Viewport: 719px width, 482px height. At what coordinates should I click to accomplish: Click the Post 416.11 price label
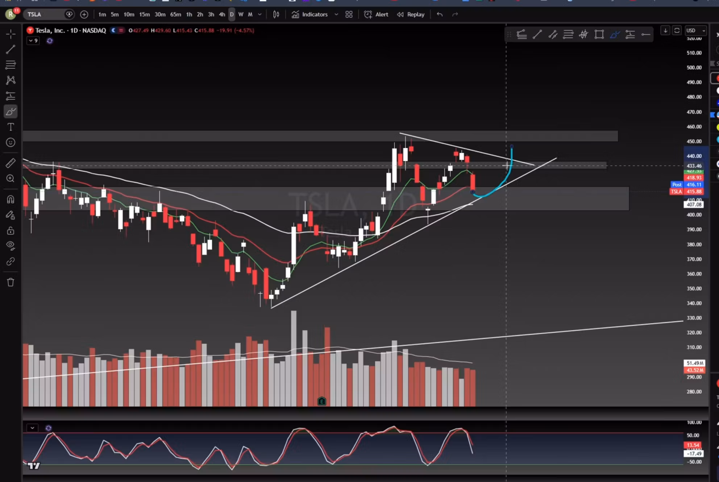(x=687, y=184)
